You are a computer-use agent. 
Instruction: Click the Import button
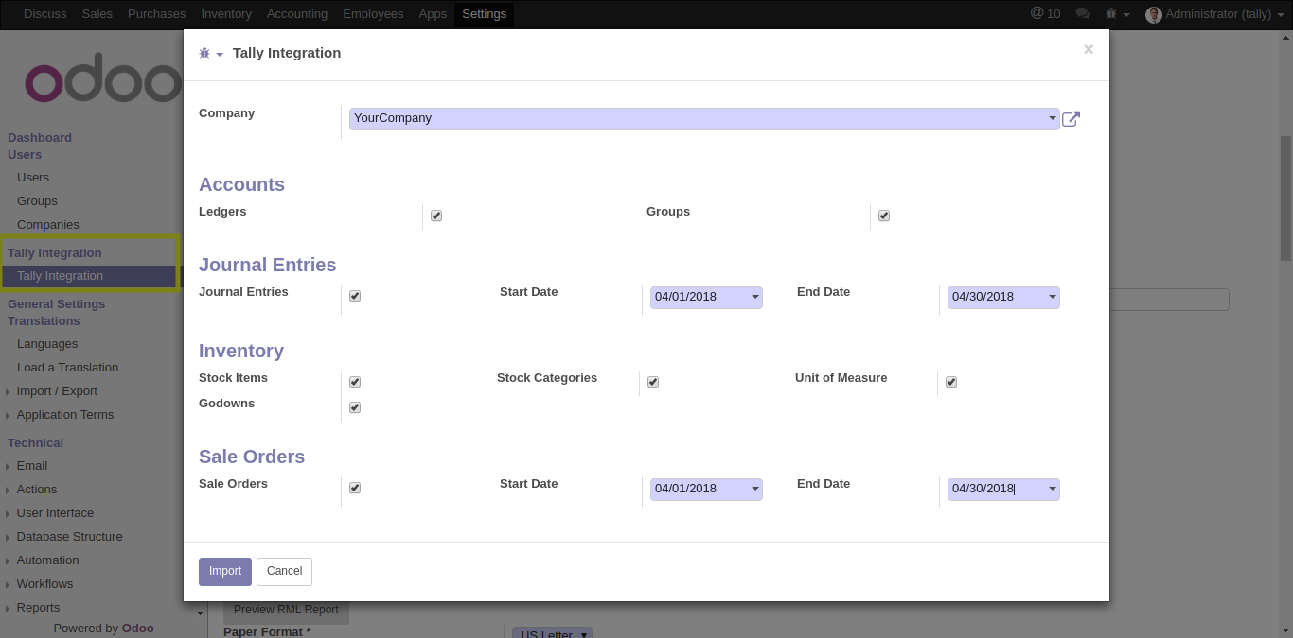point(225,572)
